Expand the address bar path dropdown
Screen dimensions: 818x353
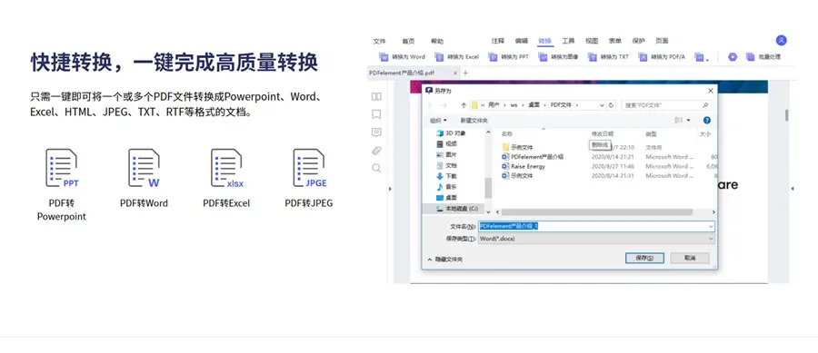tap(602, 105)
